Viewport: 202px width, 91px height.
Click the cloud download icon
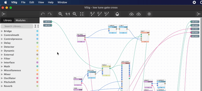click(131, 14)
